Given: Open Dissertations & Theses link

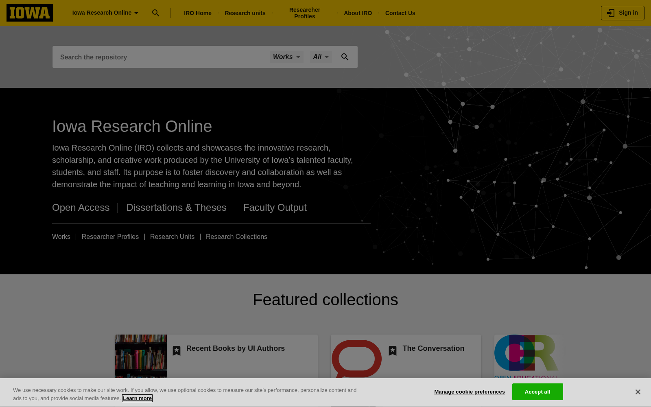Looking at the screenshot, I should [x=176, y=208].
